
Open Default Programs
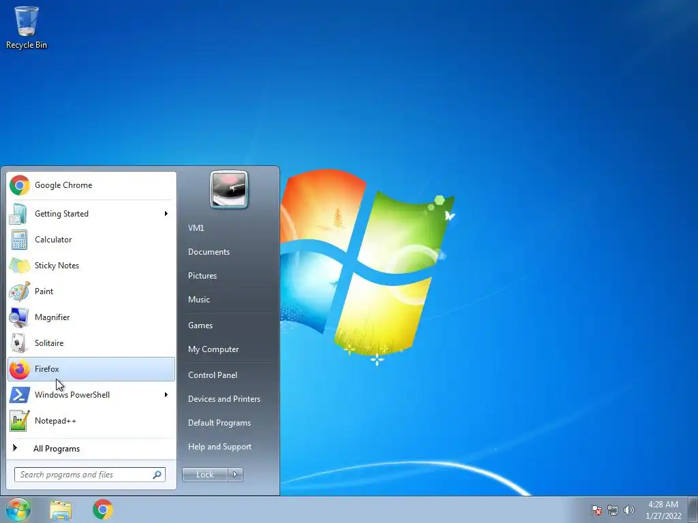219,423
